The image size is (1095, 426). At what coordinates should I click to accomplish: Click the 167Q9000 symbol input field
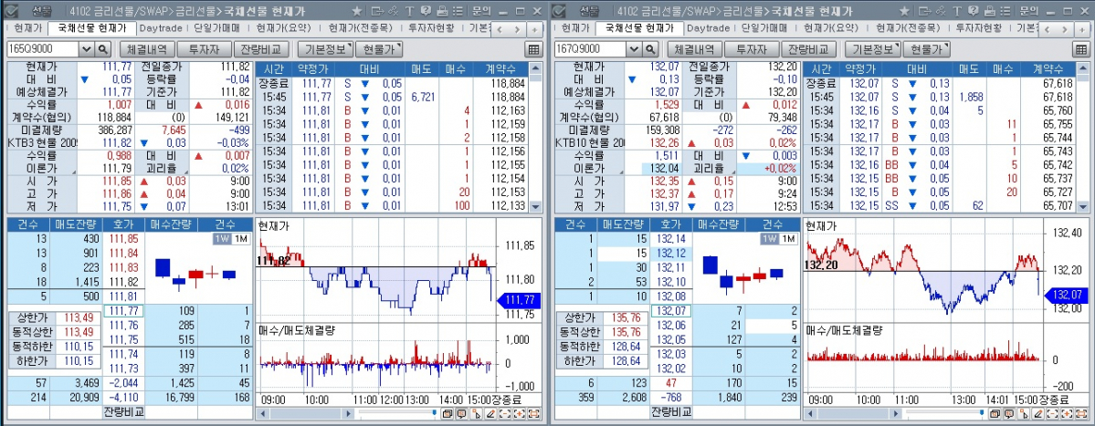pyautogui.click(x=591, y=49)
